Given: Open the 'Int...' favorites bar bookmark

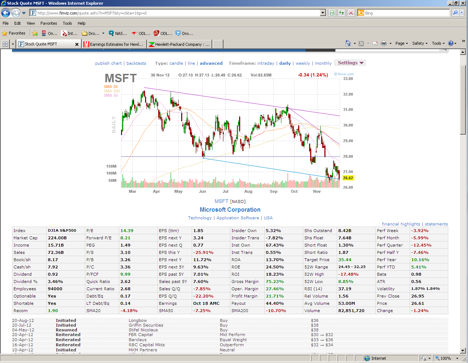Looking at the screenshot, I should coord(69,33).
